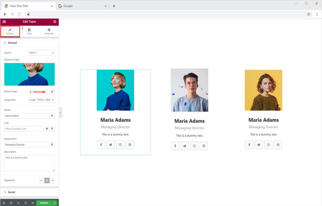Switch to the Advanced tab
The width and height of the screenshot is (322, 206).
point(49,31)
